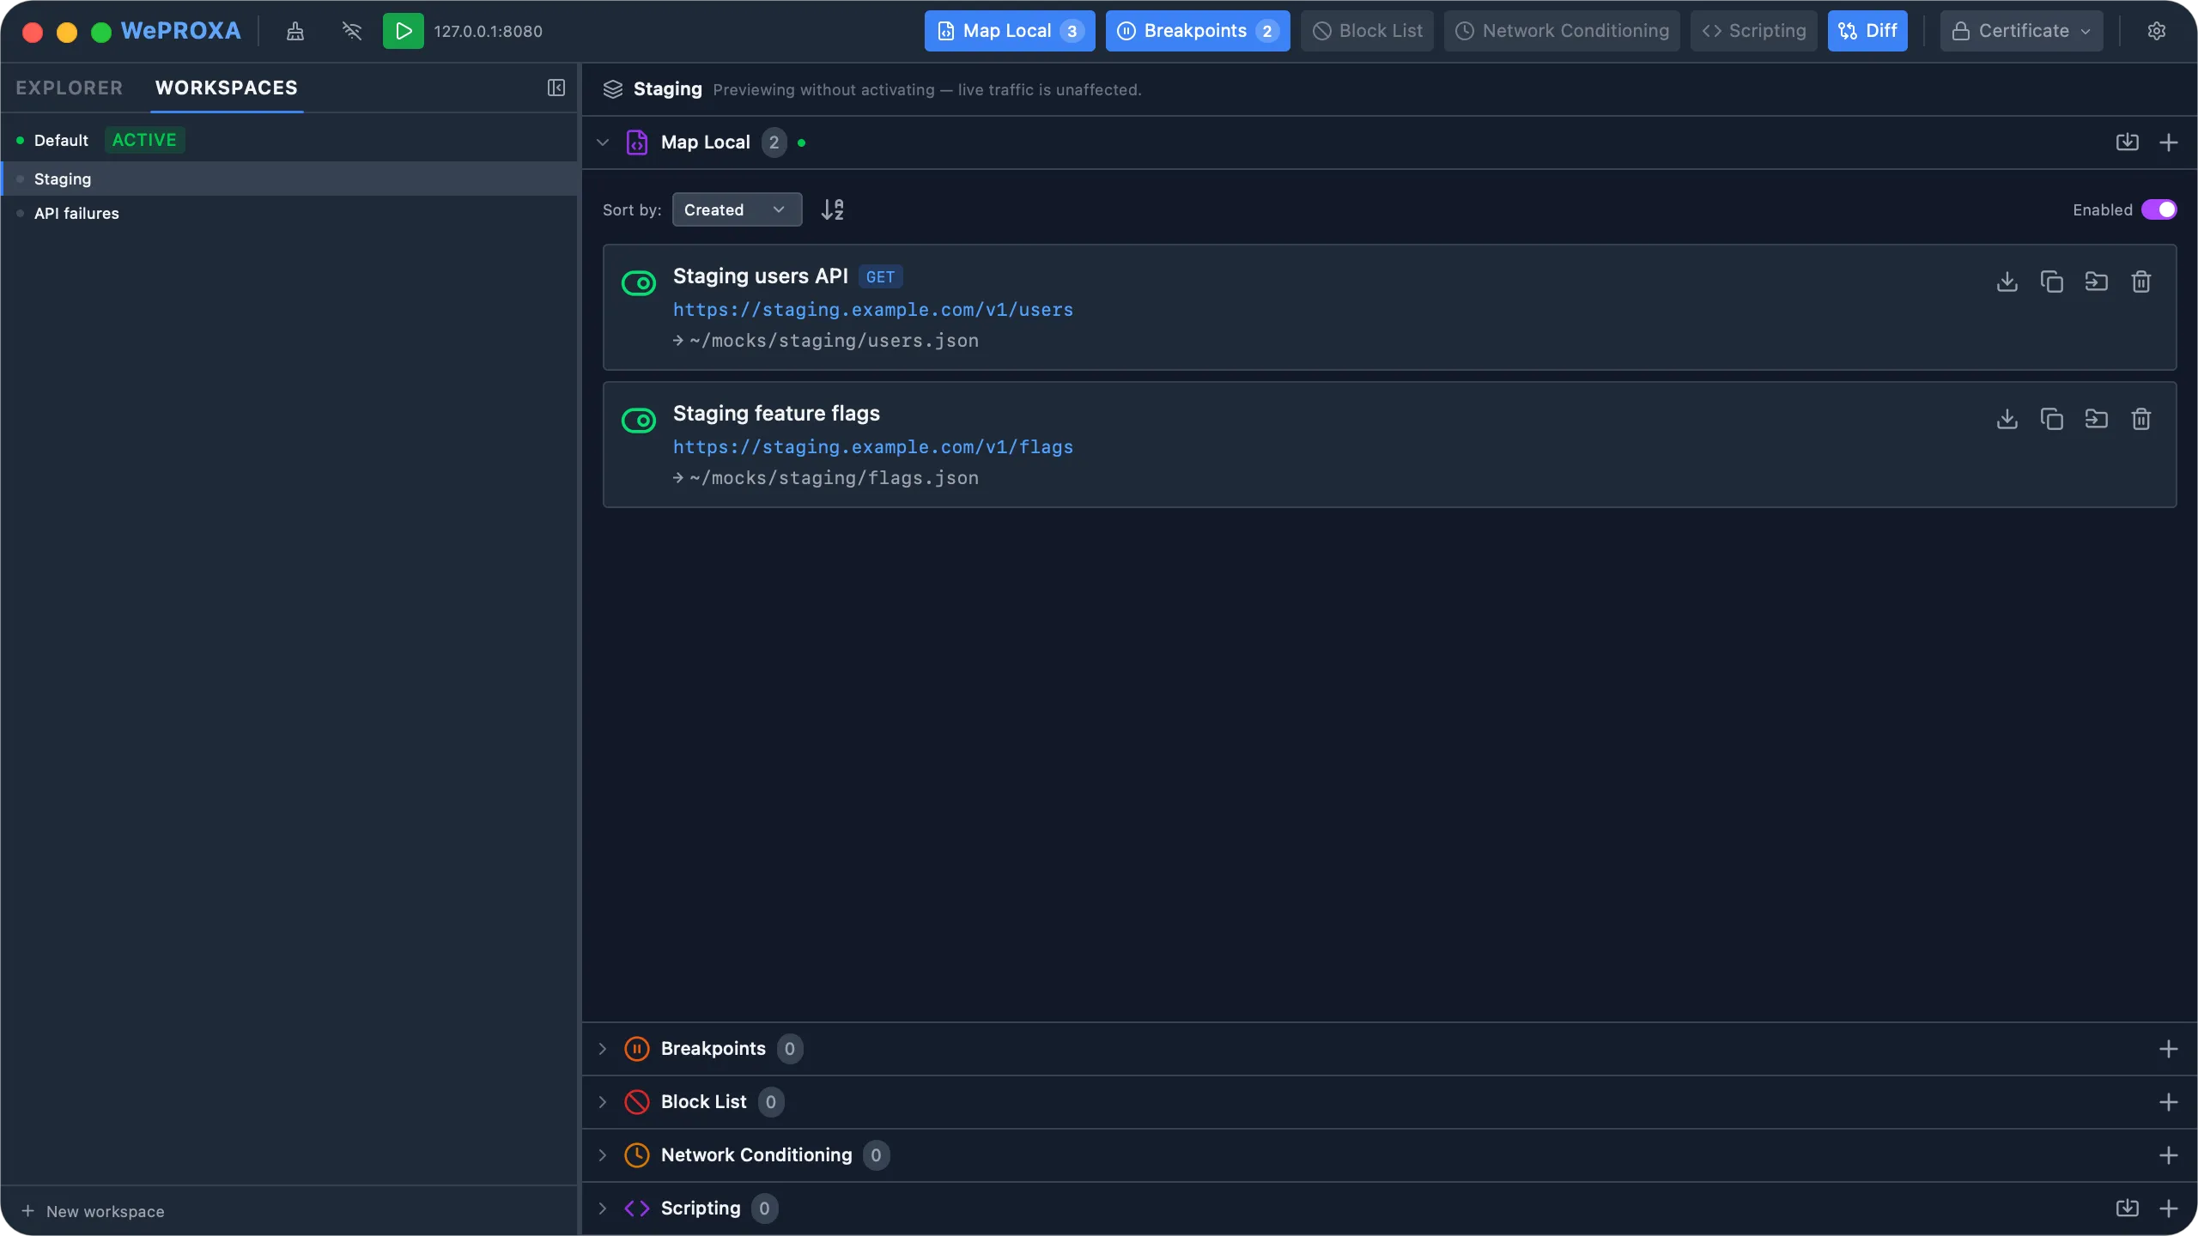Toggle Block List in top toolbar
2198x1236 pixels.
pos(1367,31)
